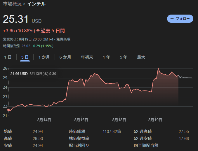Click the フォロー follow button
Viewport: 198px width, 151px height.
point(180,19)
